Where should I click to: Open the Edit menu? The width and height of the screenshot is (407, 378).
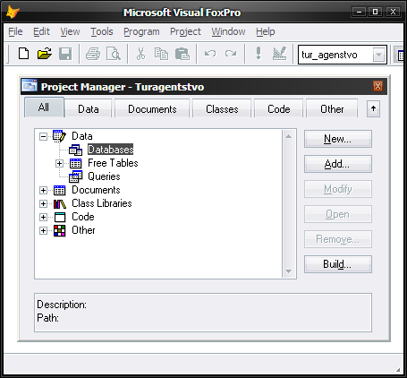[41, 31]
